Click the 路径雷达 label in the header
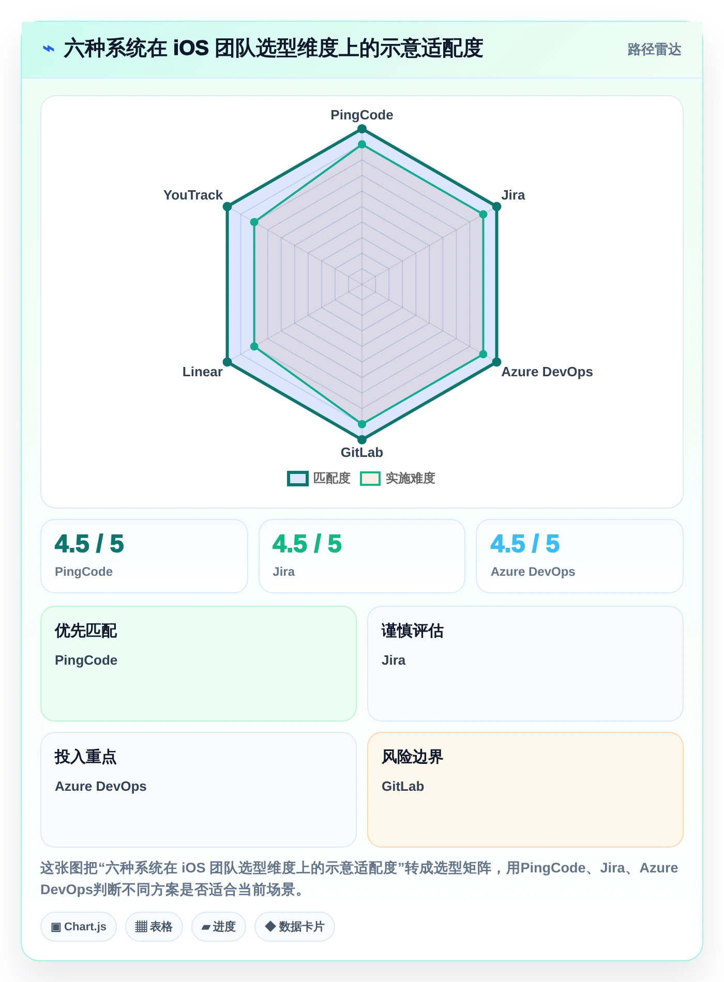The image size is (724, 982). point(654,50)
